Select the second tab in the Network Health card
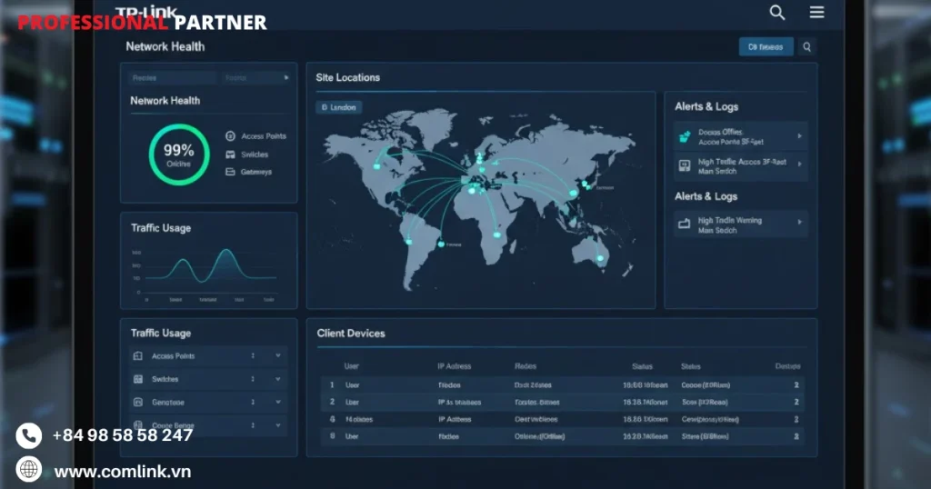 [253, 79]
